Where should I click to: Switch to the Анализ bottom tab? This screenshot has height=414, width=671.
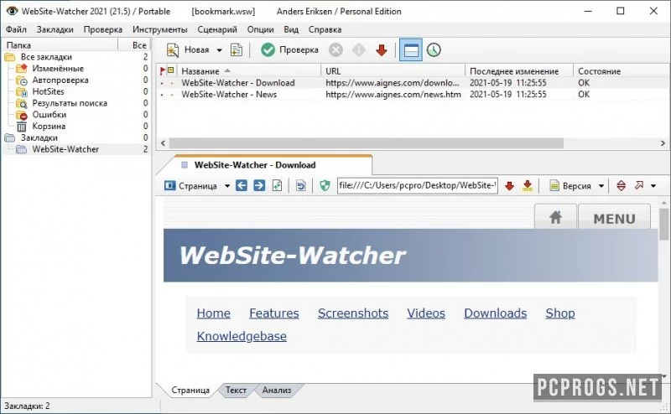click(x=277, y=390)
